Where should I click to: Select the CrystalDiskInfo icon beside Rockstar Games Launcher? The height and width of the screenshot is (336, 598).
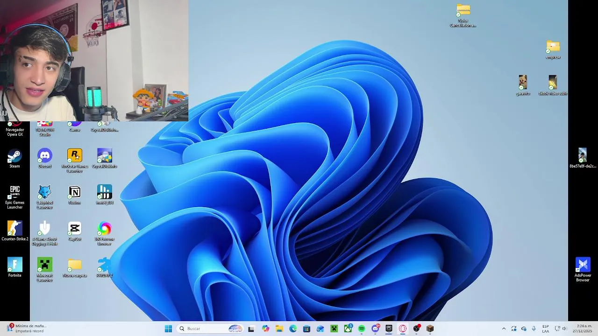[x=105, y=159]
